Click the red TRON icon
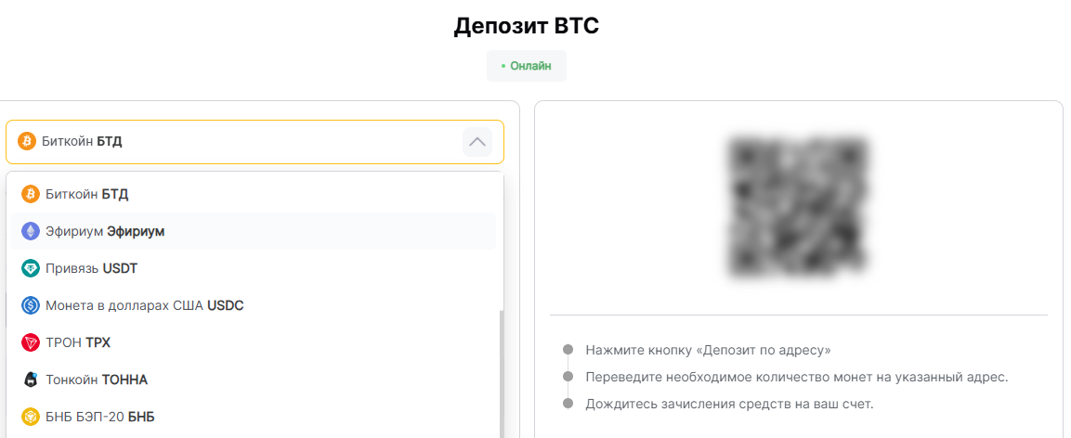Screen dimensions: 1071x438 pyautogui.click(x=31, y=342)
